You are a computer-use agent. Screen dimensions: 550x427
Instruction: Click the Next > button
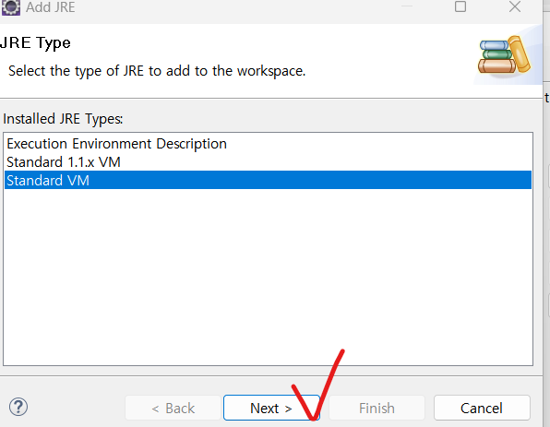pos(271,408)
